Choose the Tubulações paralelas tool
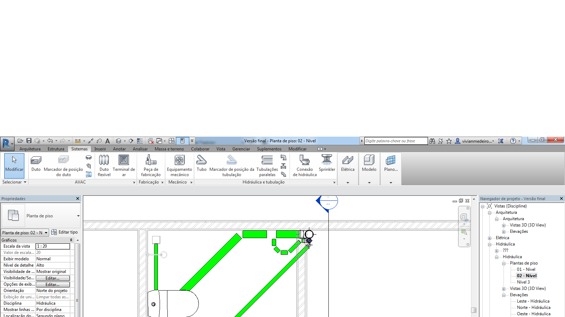Image resolution: width=565 pixels, height=317 pixels. 267,166
